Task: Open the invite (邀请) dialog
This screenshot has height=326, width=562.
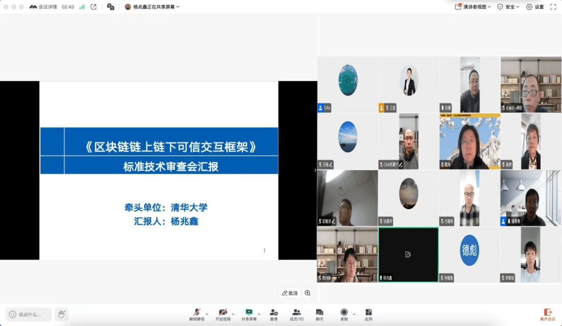Action: [x=274, y=314]
